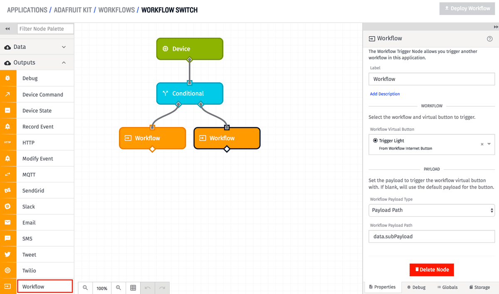Image resolution: width=499 pixels, height=294 pixels.
Task: Select the Tweet bird icon
Action: [7, 255]
